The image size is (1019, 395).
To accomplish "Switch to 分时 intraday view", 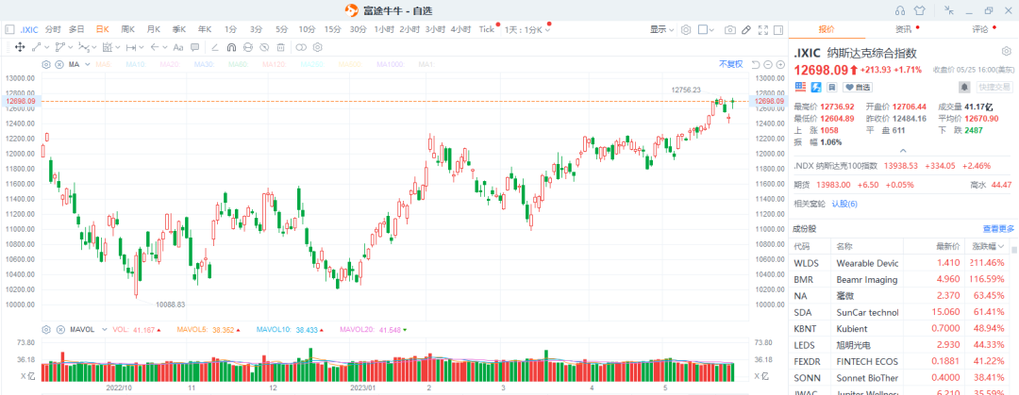I will click(x=53, y=29).
